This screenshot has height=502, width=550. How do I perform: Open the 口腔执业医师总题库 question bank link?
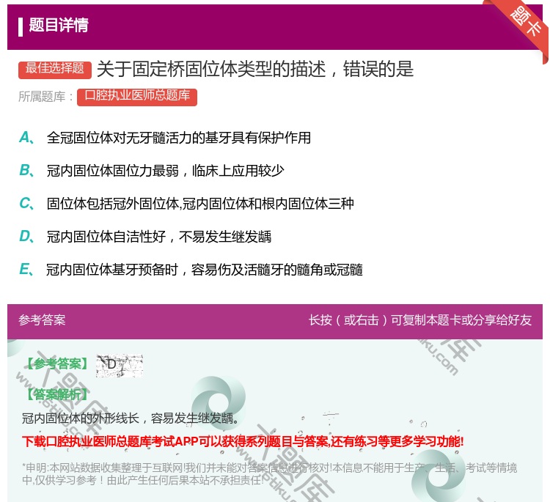pyautogui.click(x=137, y=97)
